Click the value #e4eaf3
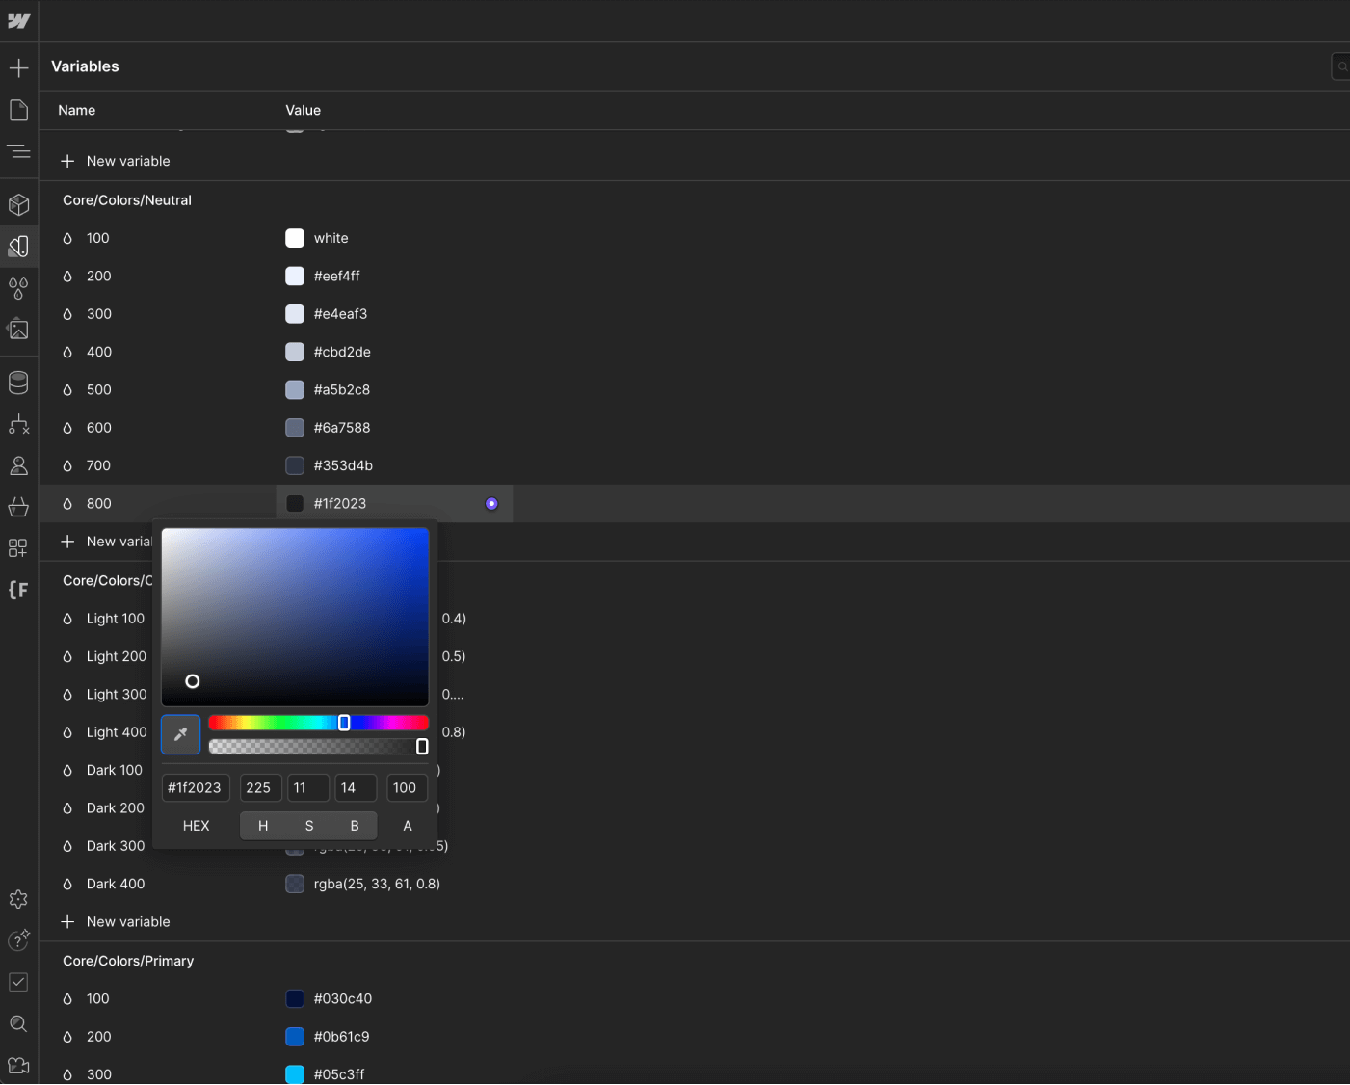Screen dimensions: 1350x1085 pos(340,314)
